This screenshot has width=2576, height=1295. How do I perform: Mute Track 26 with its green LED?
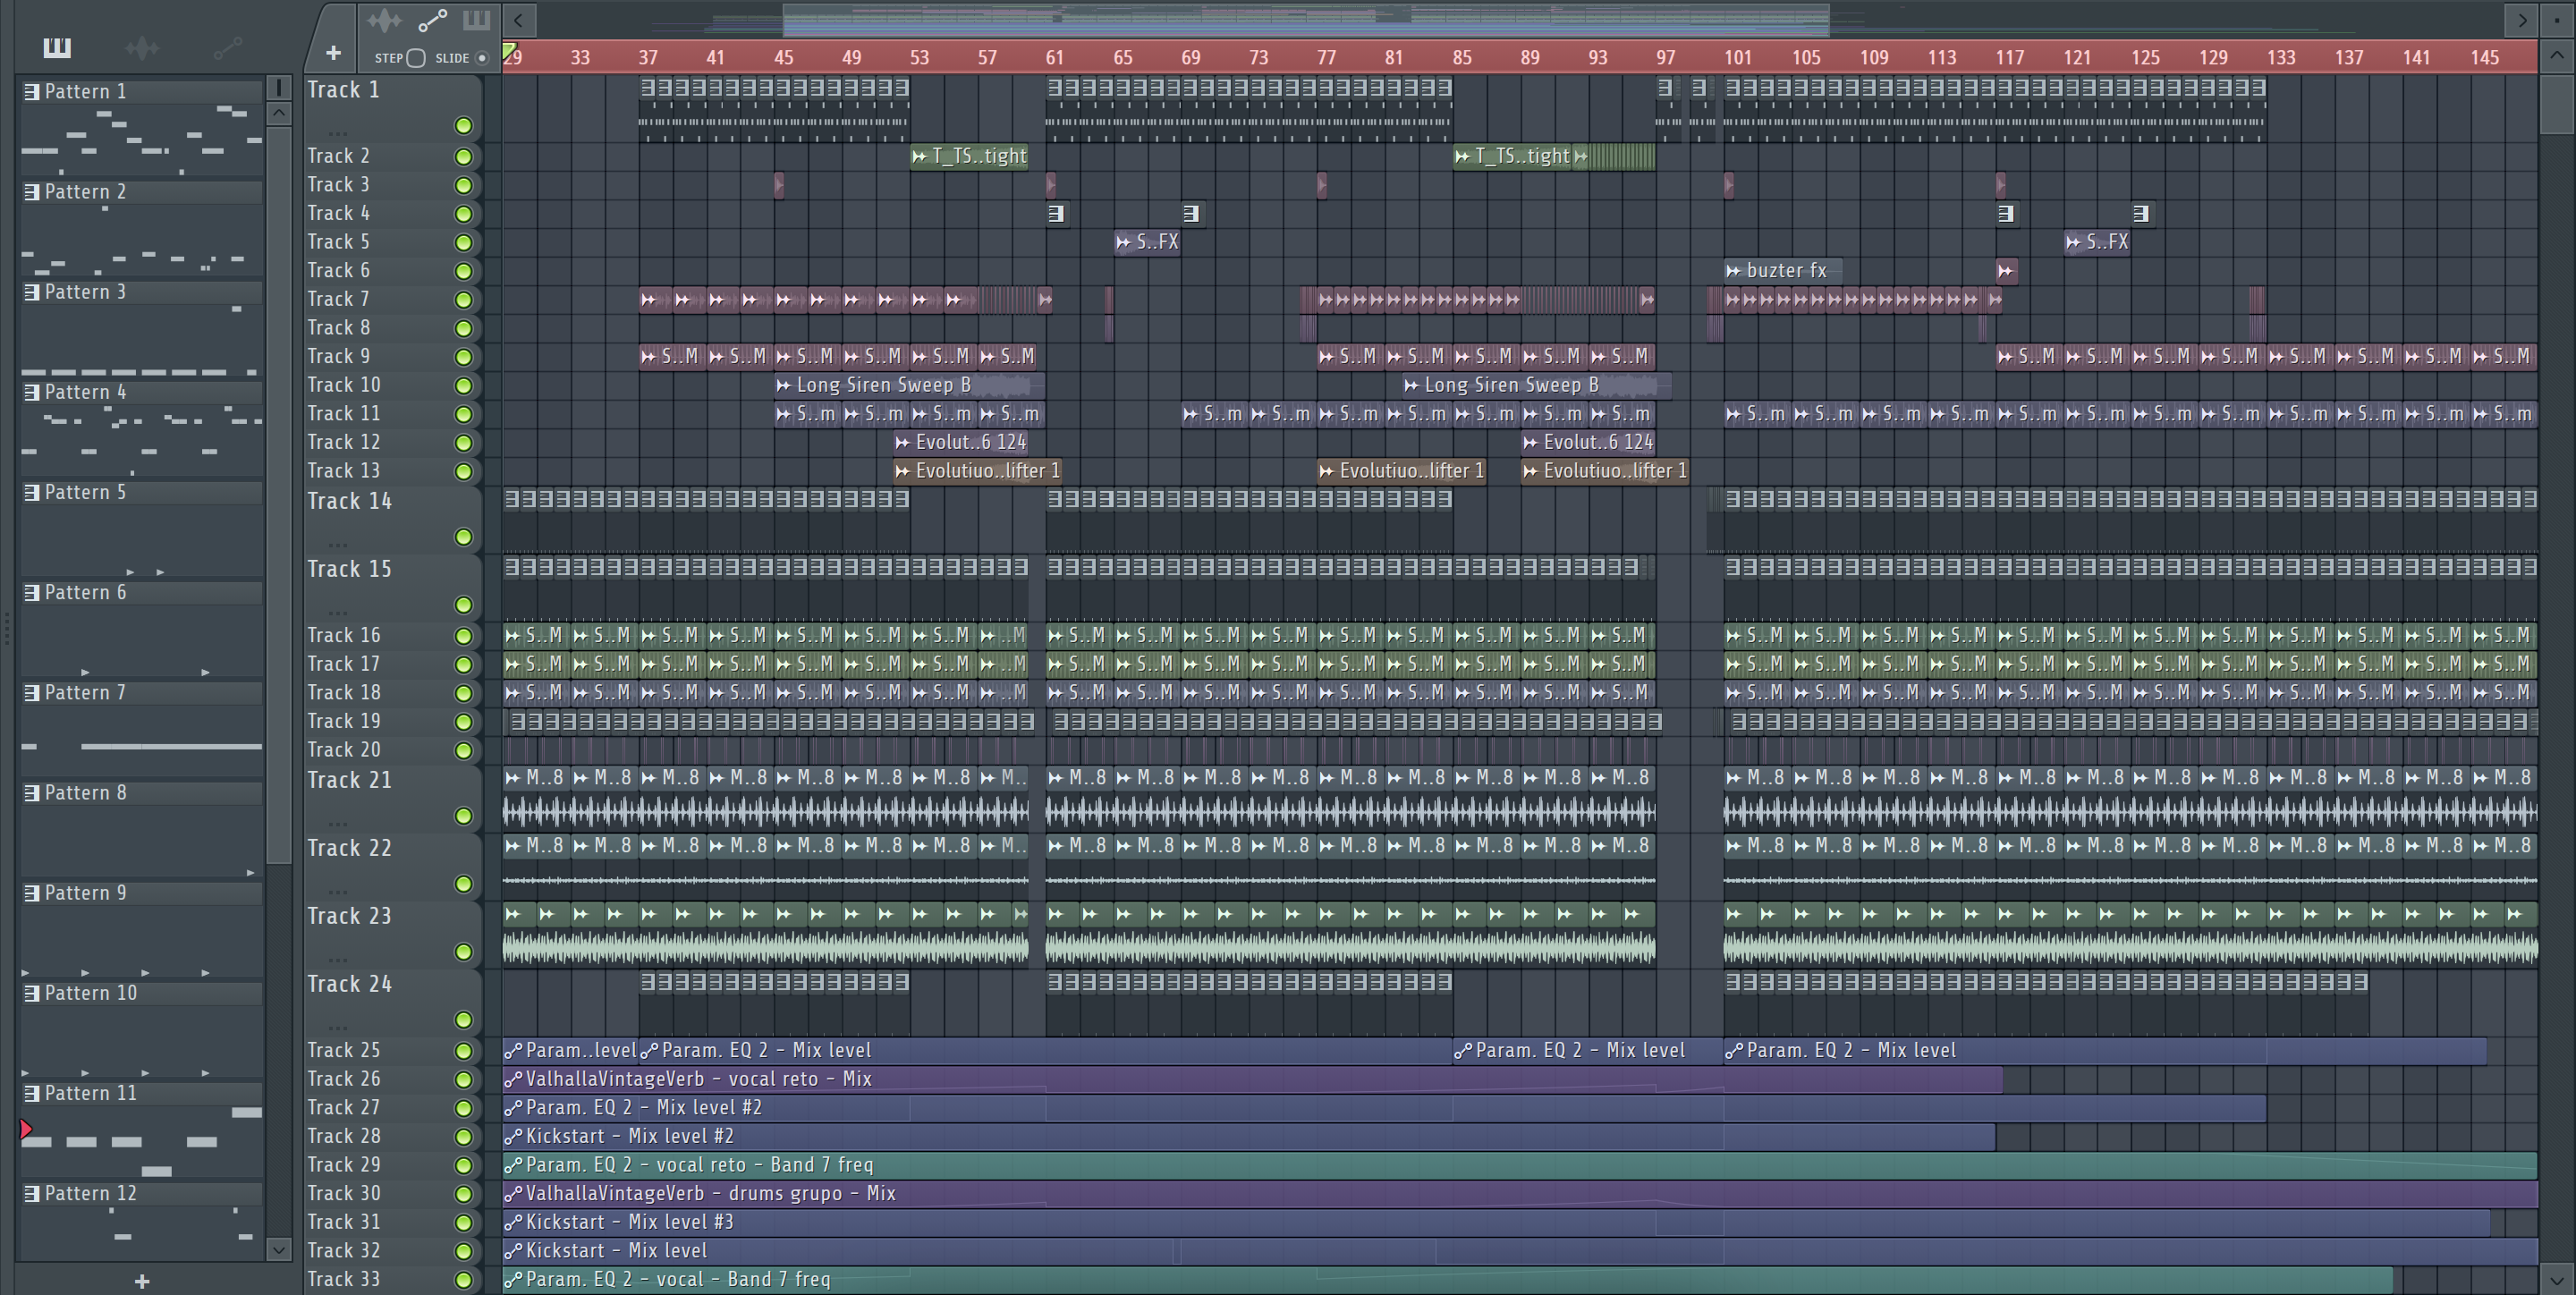pos(463,1079)
